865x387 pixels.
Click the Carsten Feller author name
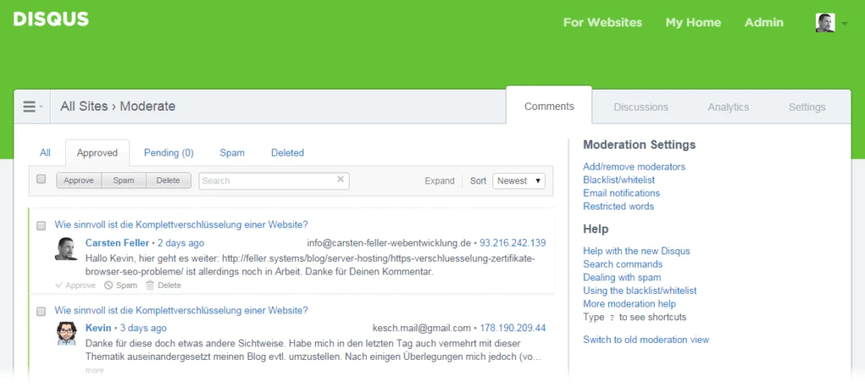click(x=117, y=243)
